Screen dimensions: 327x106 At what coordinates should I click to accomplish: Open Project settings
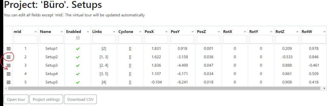pos(46,99)
